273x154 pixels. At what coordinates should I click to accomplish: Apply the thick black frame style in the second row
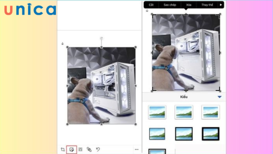pos(211,134)
